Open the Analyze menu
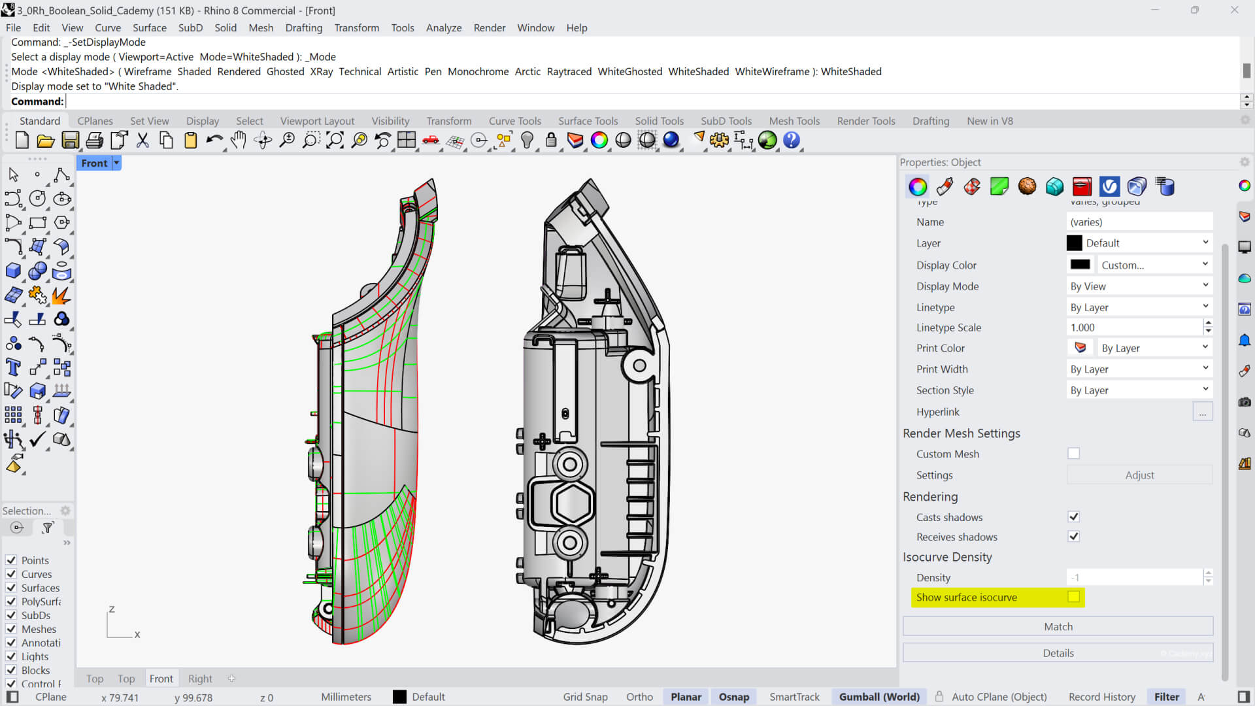Viewport: 1255px width, 706px height. point(444,27)
